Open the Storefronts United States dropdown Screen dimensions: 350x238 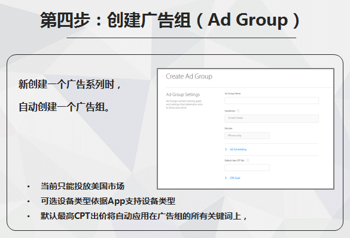tap(272, 119)
